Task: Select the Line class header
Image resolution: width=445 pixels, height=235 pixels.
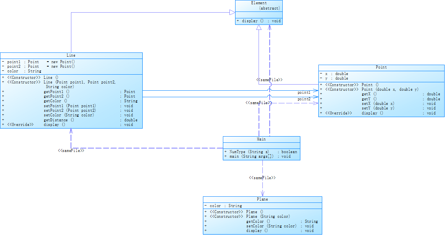Action: tap(71, 55)
